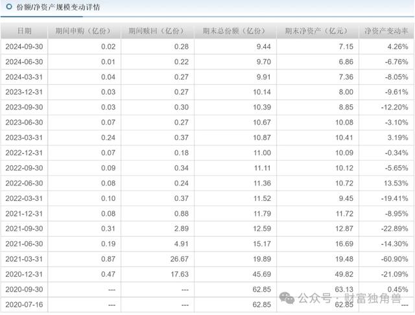Select the date cell 2023-03-31
415x315 pixels.
point(24,137)
